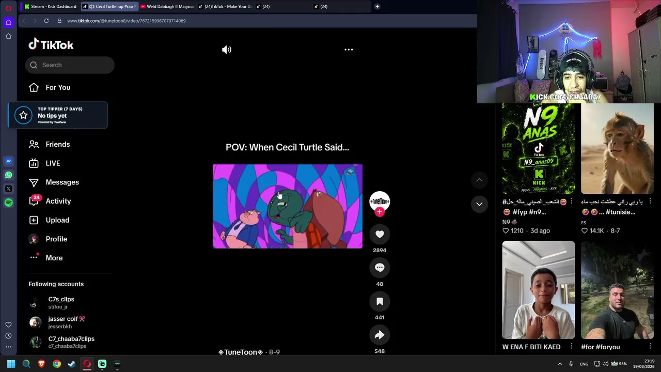Open WhatsApp in the Opera sidebar
This screenshot has height=372, width=661.
[x=9, y=175]
